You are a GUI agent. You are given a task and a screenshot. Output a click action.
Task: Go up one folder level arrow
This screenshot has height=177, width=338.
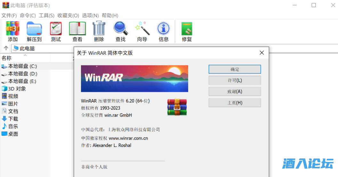[6, 48]
